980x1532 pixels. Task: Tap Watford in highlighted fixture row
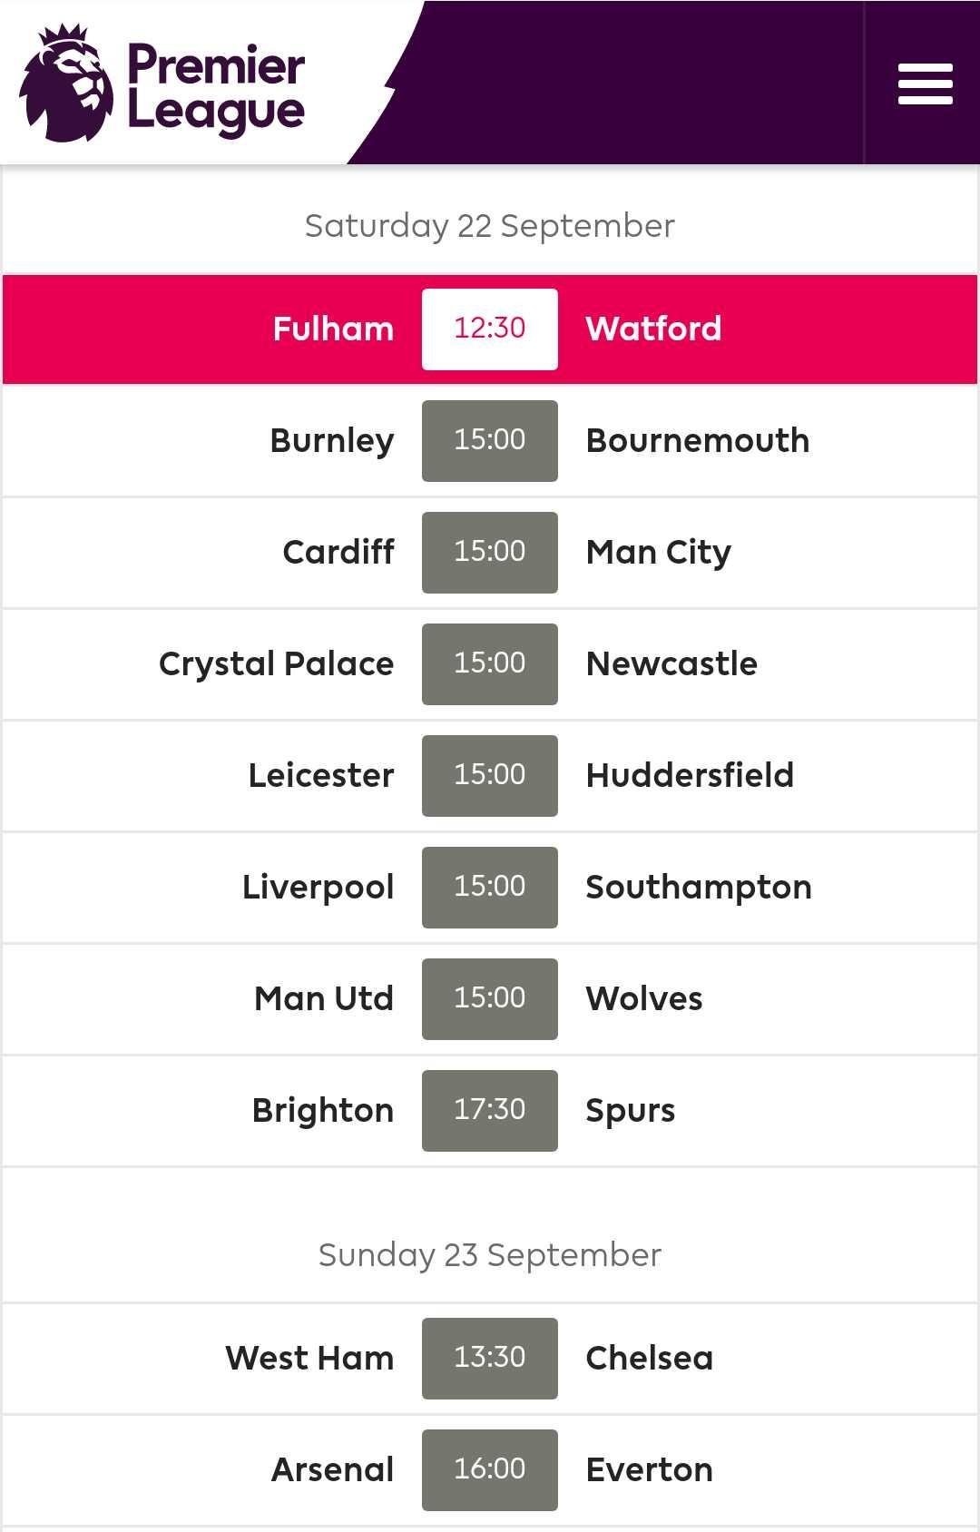653,329
